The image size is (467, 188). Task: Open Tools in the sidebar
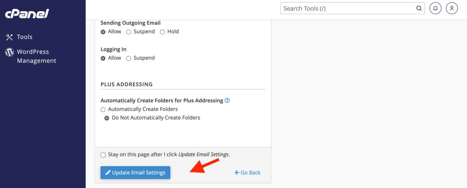[25, 37]
